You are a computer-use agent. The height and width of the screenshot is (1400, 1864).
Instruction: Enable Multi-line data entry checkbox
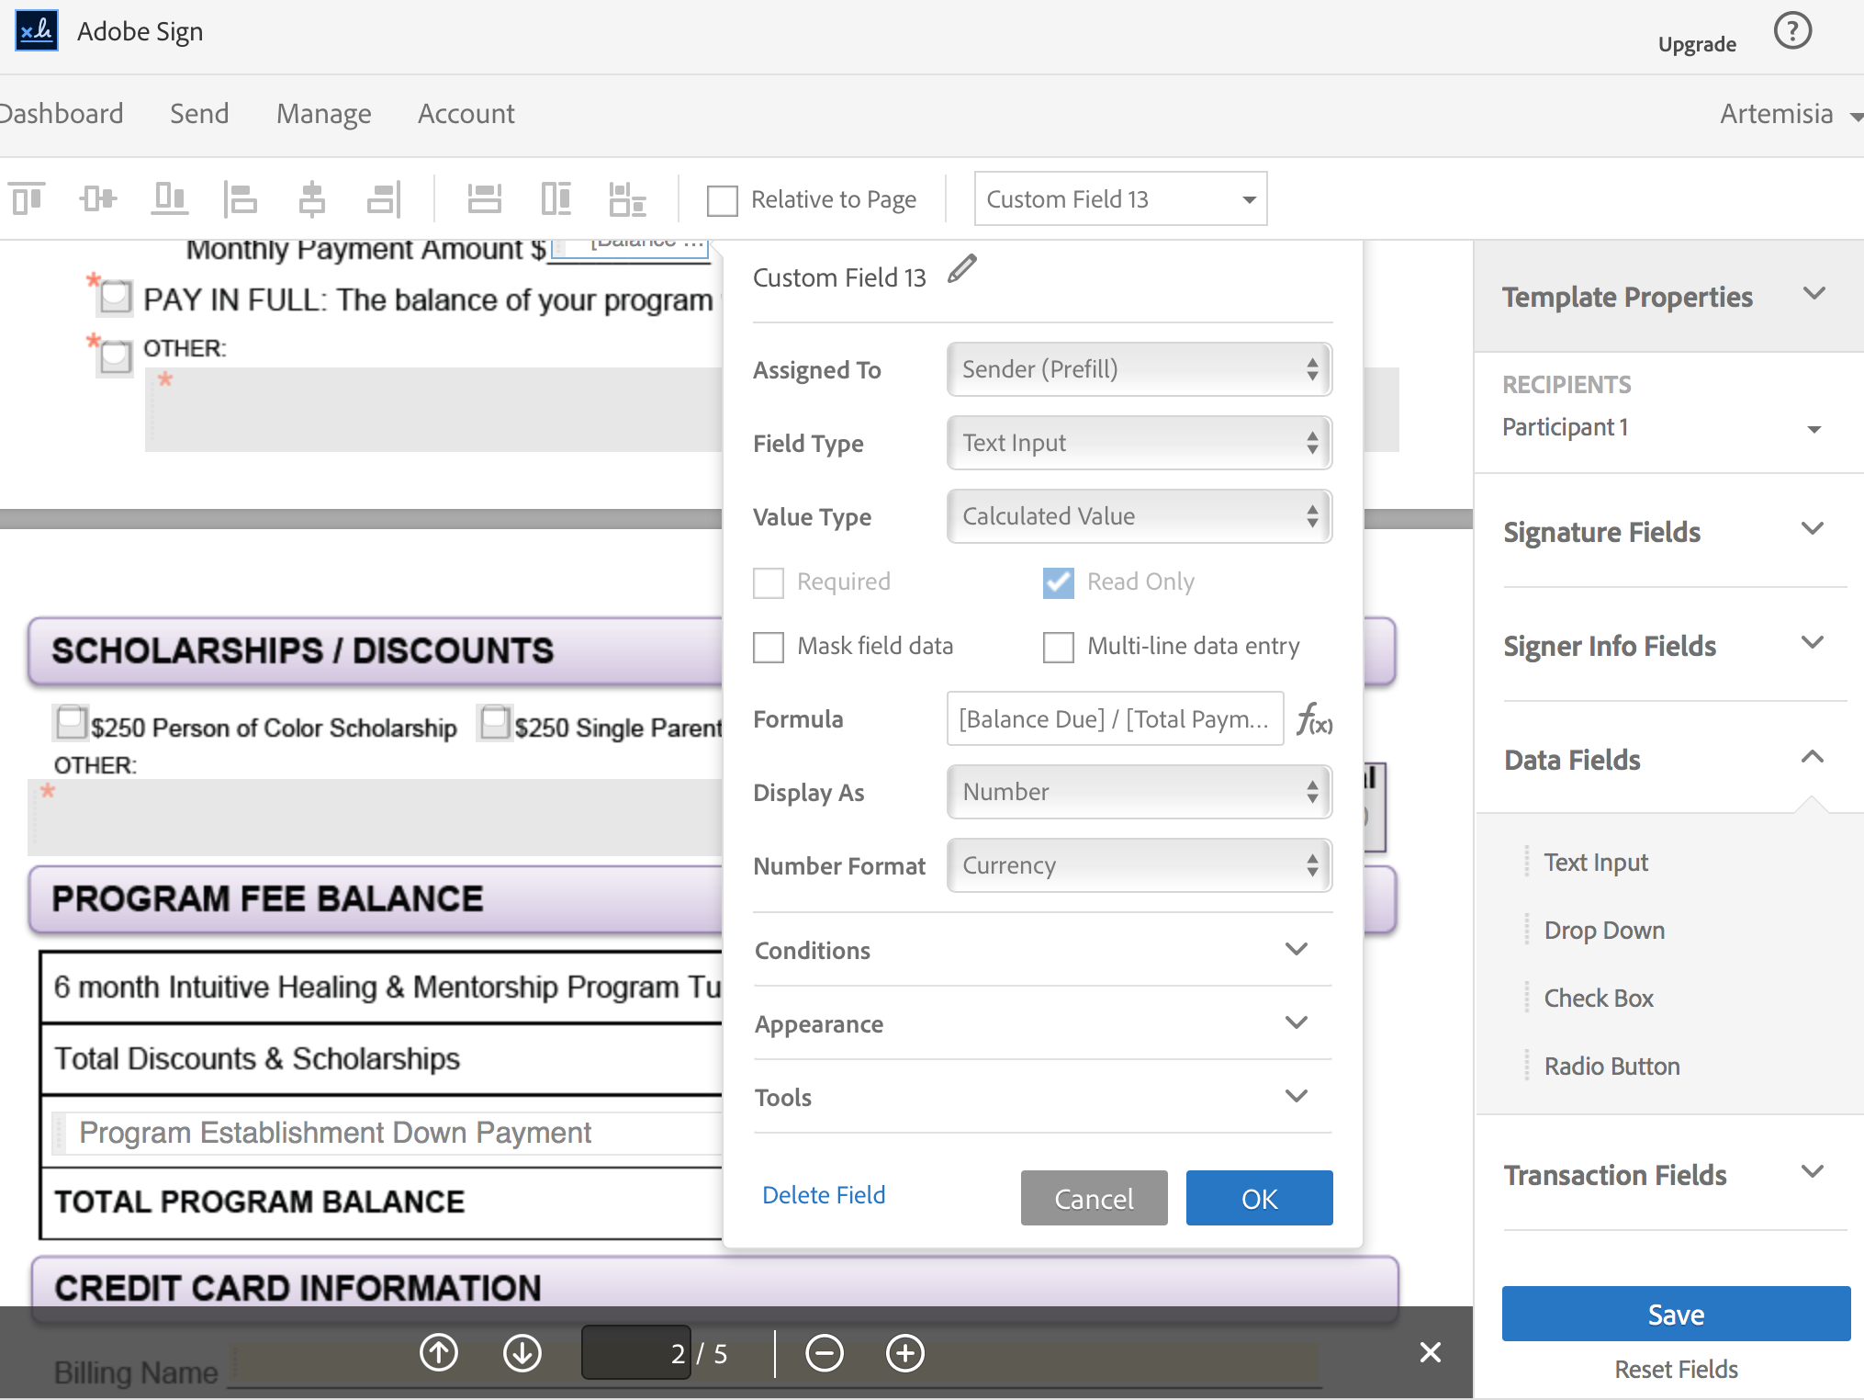[x=1059, y=647]
